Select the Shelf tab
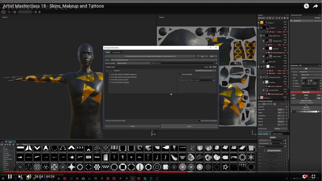322x181 pixels. coord(10,142)
